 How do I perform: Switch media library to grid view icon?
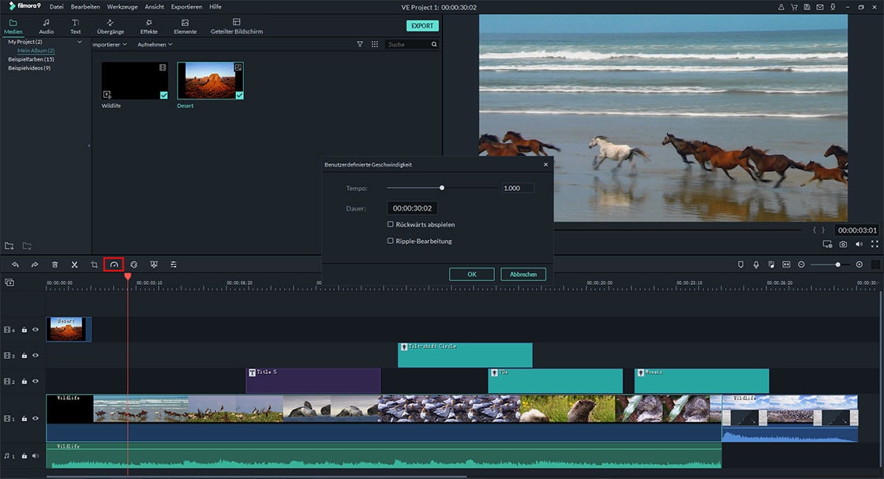(x=375, y=44)
